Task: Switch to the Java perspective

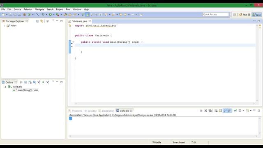Action: [256, 15]
